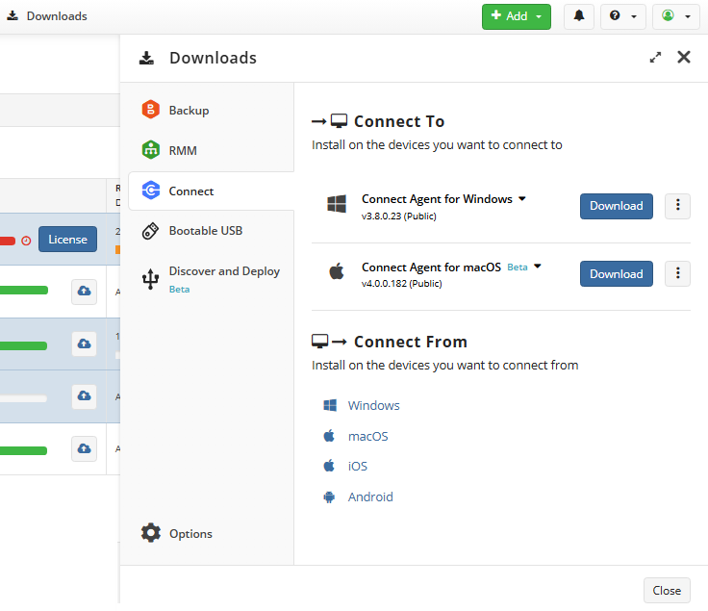Open the green Add dropdown
The image size is (708, 611).
517,16
